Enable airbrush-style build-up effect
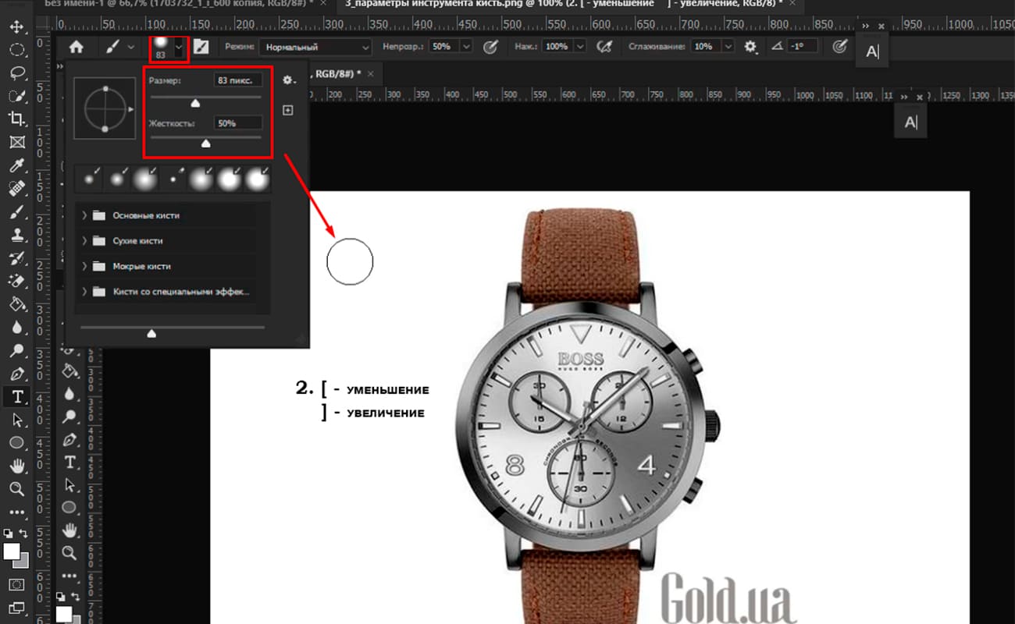1015x624 pixels. coord(604,47)
